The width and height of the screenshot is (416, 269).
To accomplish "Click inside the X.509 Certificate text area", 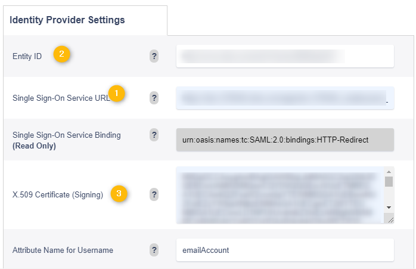I will 280,195.
